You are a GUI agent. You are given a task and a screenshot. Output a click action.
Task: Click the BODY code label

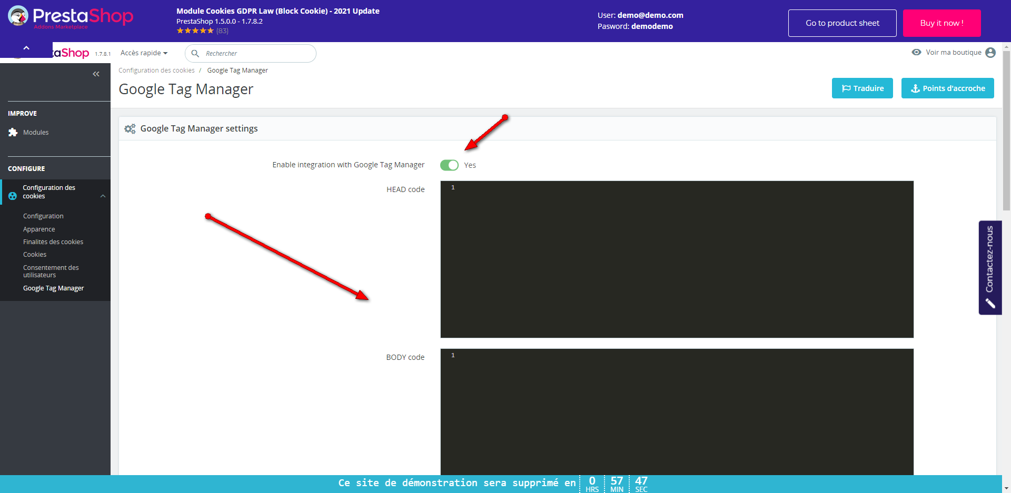(x=405, y=357)
